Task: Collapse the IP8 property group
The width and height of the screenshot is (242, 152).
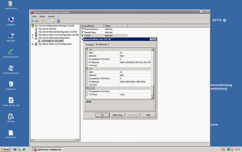Action: click(x=87, y=49)
